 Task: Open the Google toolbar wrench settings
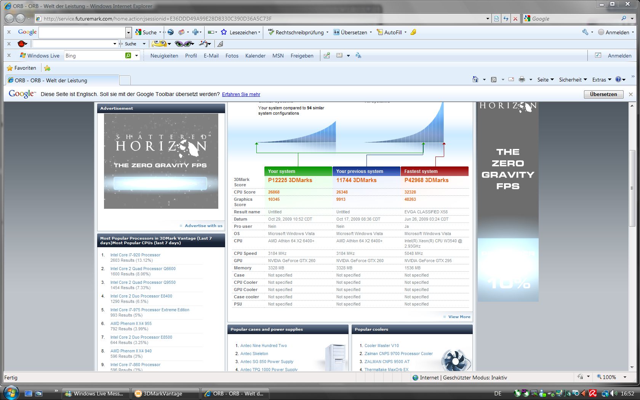585,32
